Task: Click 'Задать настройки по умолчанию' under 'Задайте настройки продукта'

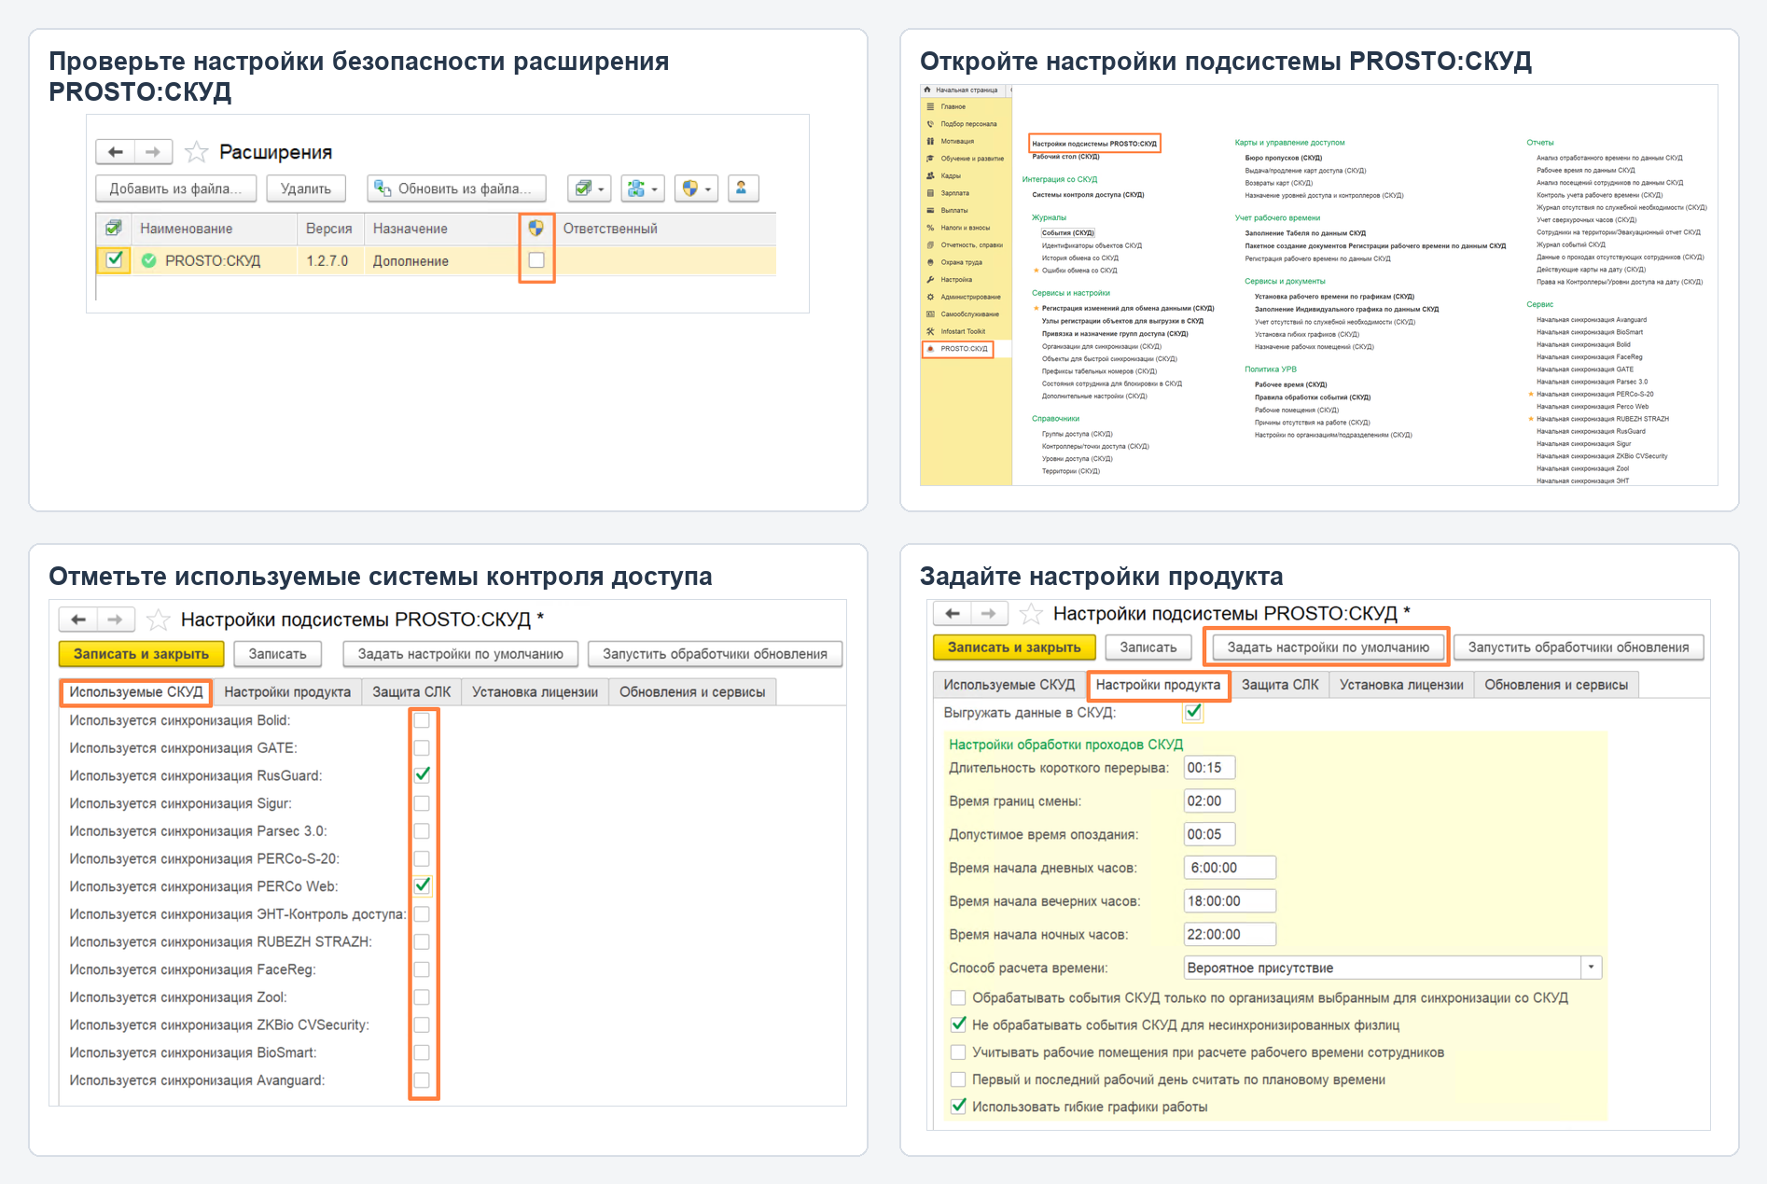Action: (x=1328, y=648)
